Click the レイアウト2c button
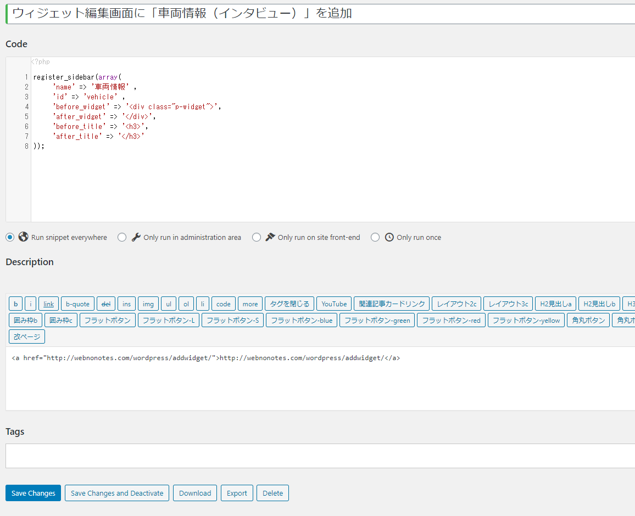Viewport: 635px width, 516px height. tap(456, 304)
